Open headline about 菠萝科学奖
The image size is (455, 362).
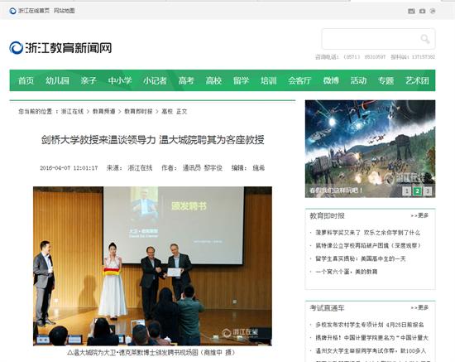367,233
